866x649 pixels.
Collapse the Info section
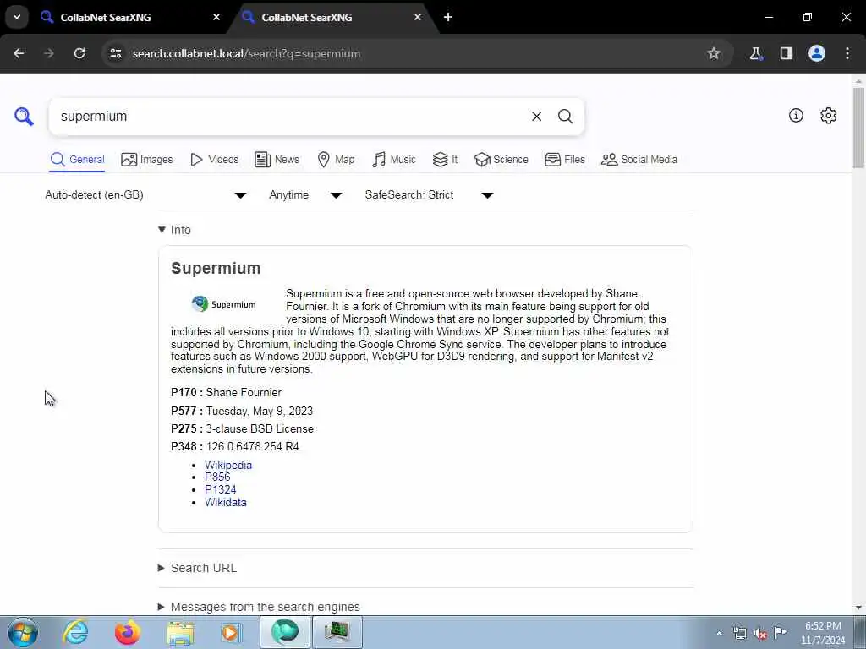(x=174, y=230)
